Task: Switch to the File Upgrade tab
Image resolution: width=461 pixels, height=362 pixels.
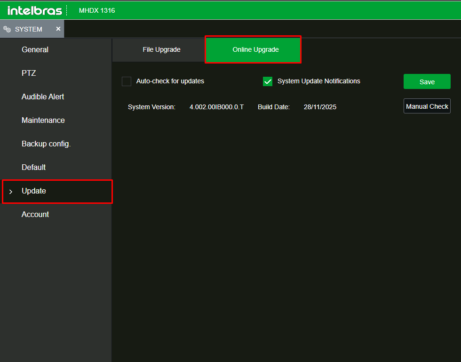Action: coord(161,49)
